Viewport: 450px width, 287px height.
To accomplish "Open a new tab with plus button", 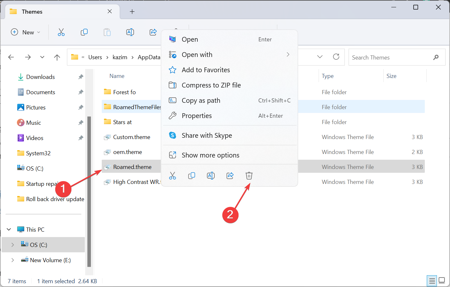I will [132, 12].
